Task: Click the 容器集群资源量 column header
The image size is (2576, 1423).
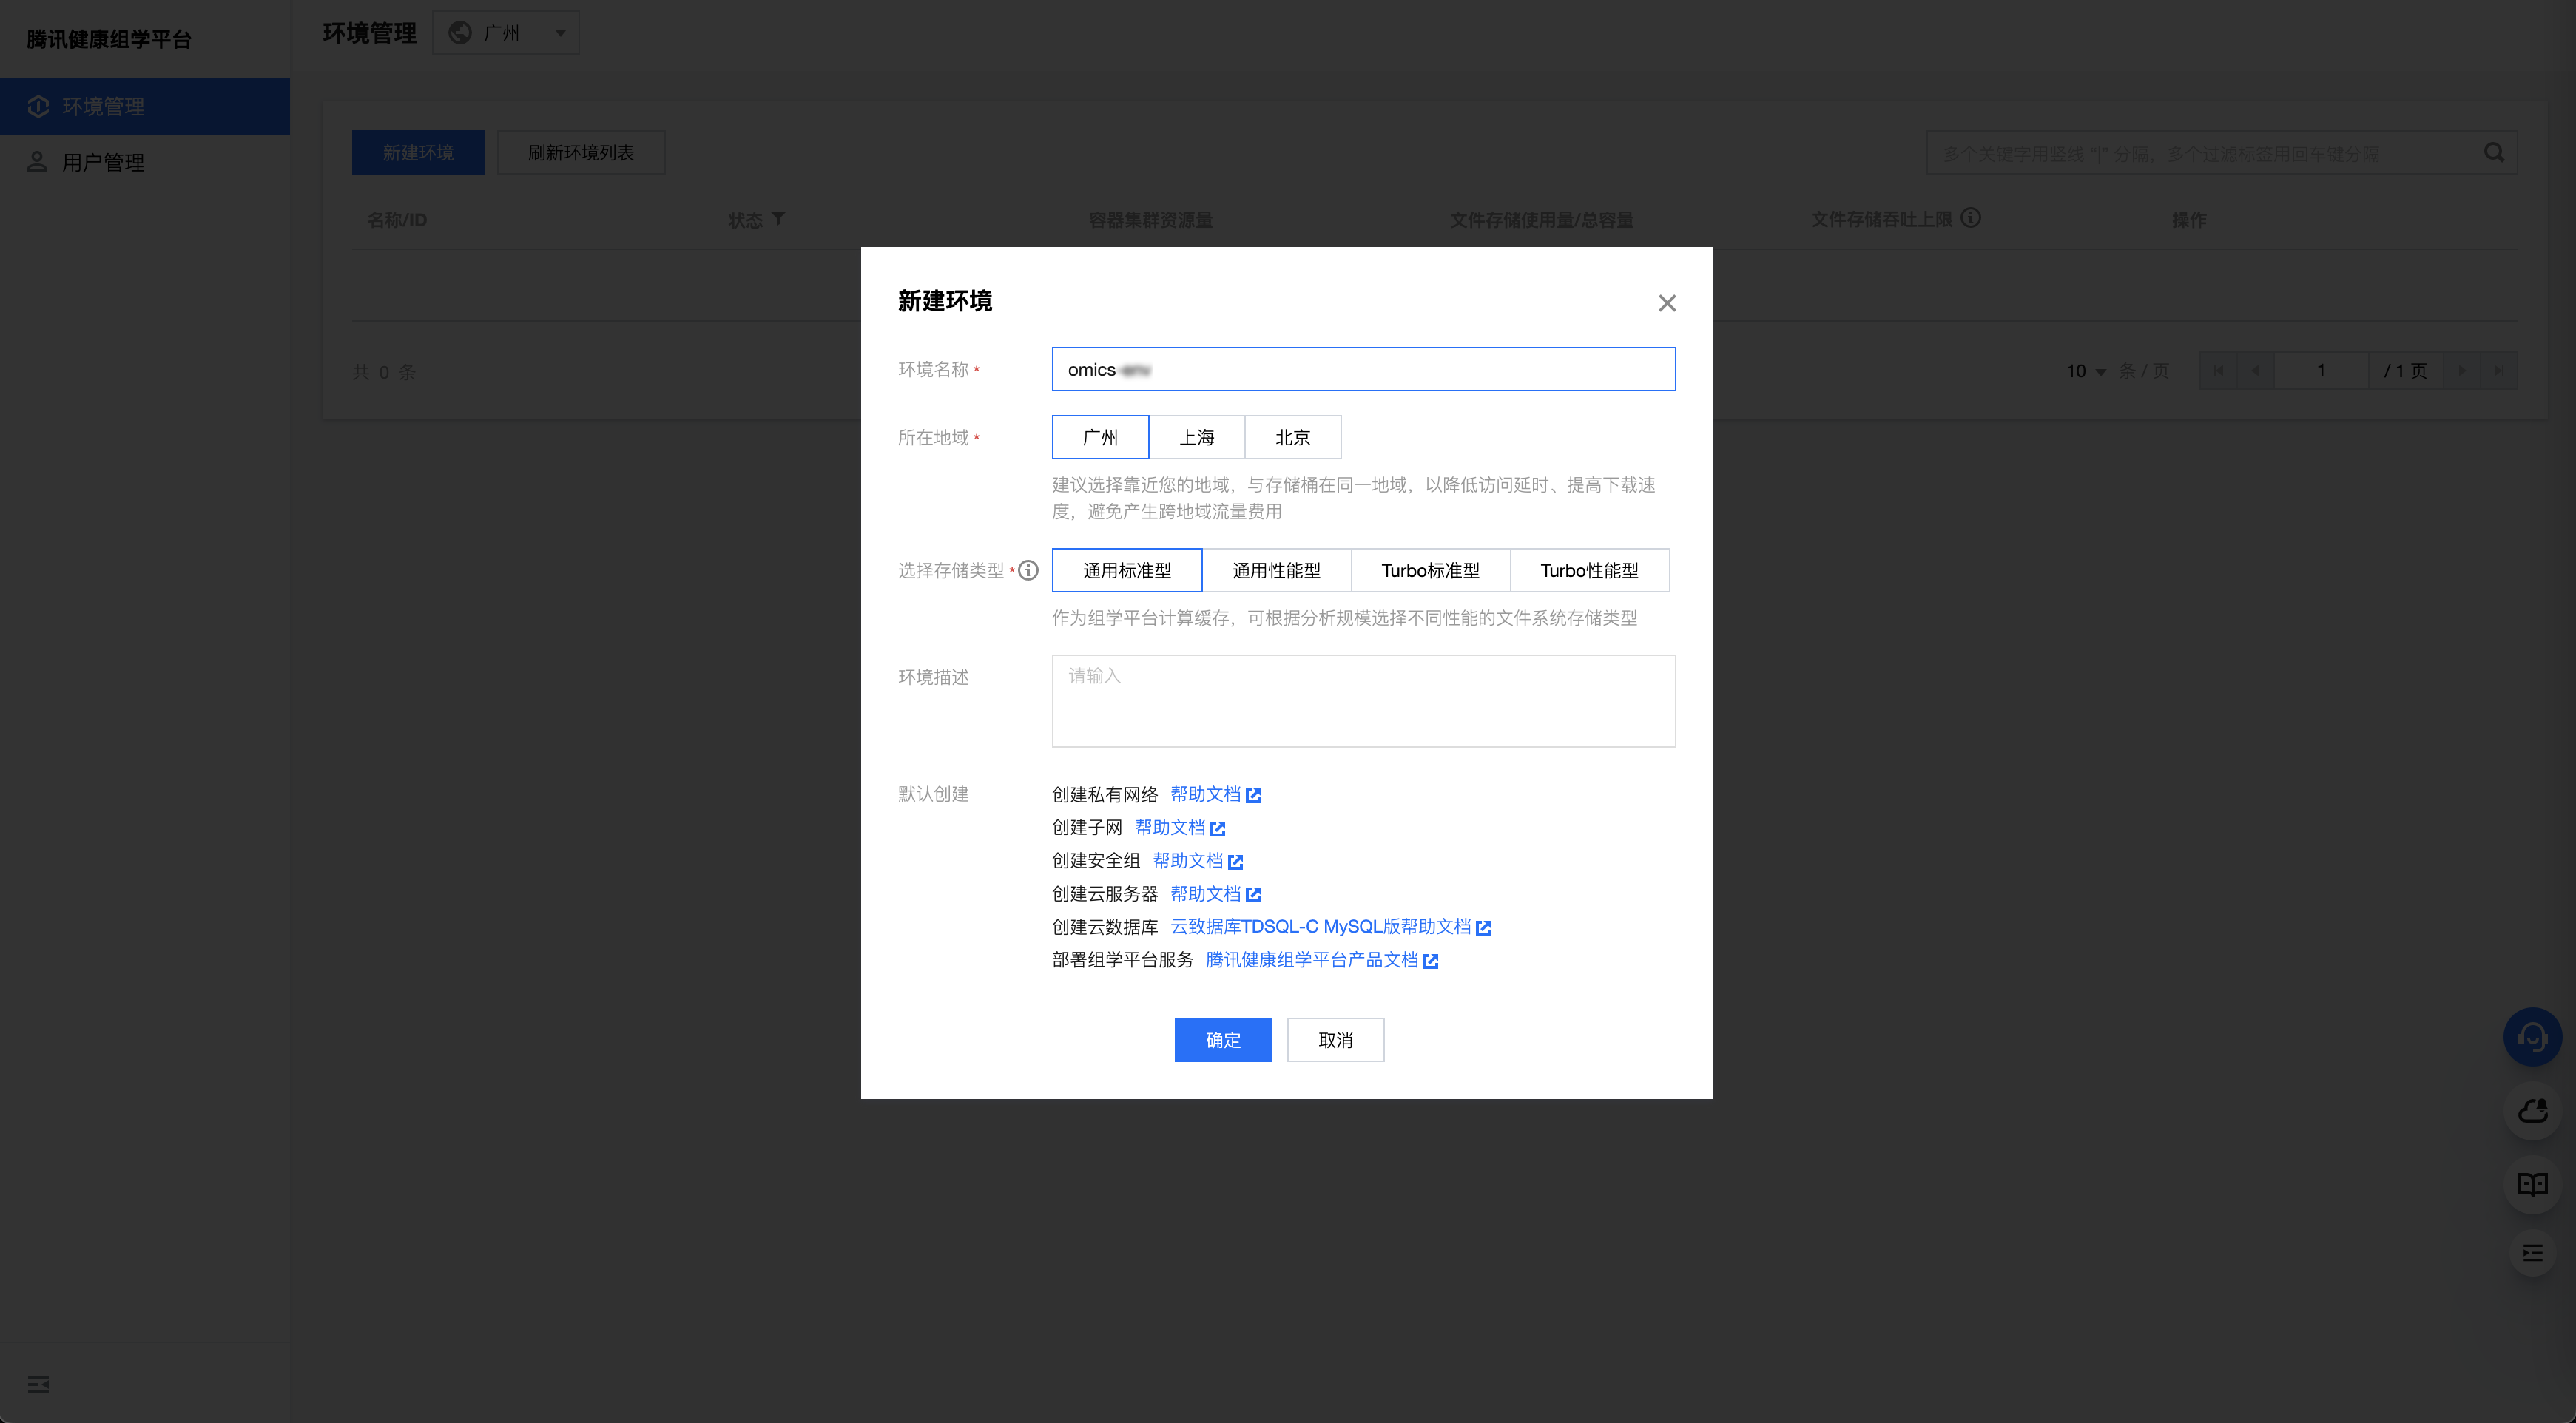Action: (1150, 219)
